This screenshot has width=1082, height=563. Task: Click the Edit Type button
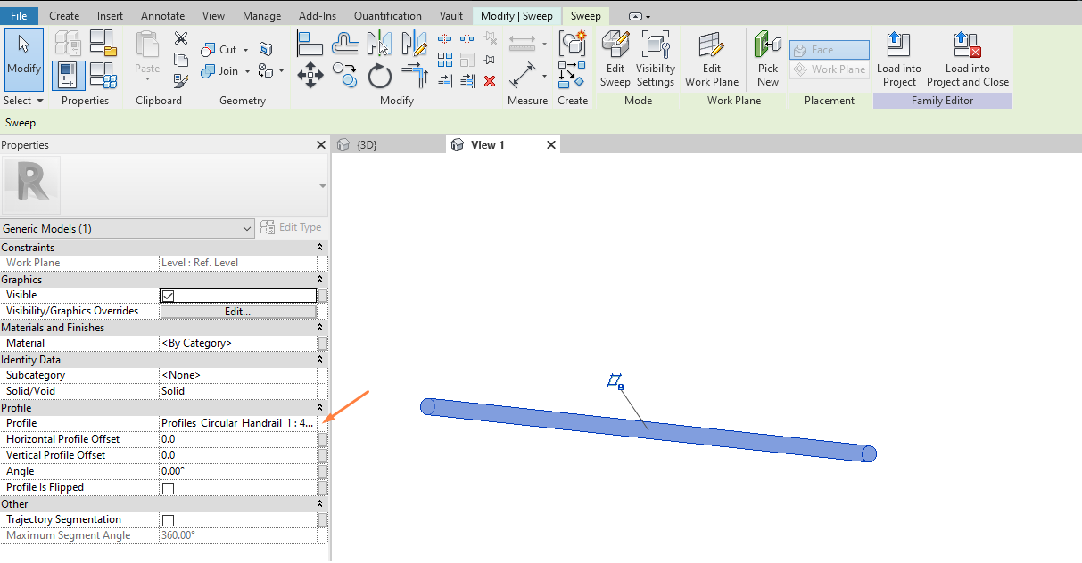pyautogui.click(x=292, y=227)
